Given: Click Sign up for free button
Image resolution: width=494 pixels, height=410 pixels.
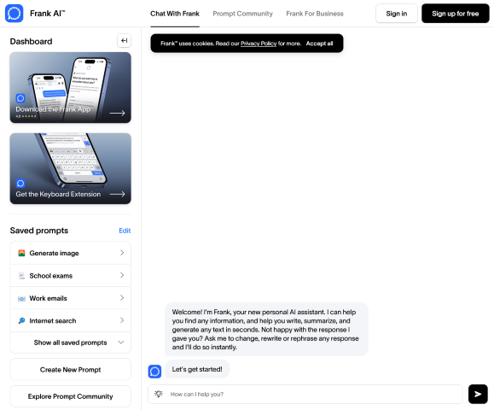Looking at the screenshot, I should click(x=456, y=14).
